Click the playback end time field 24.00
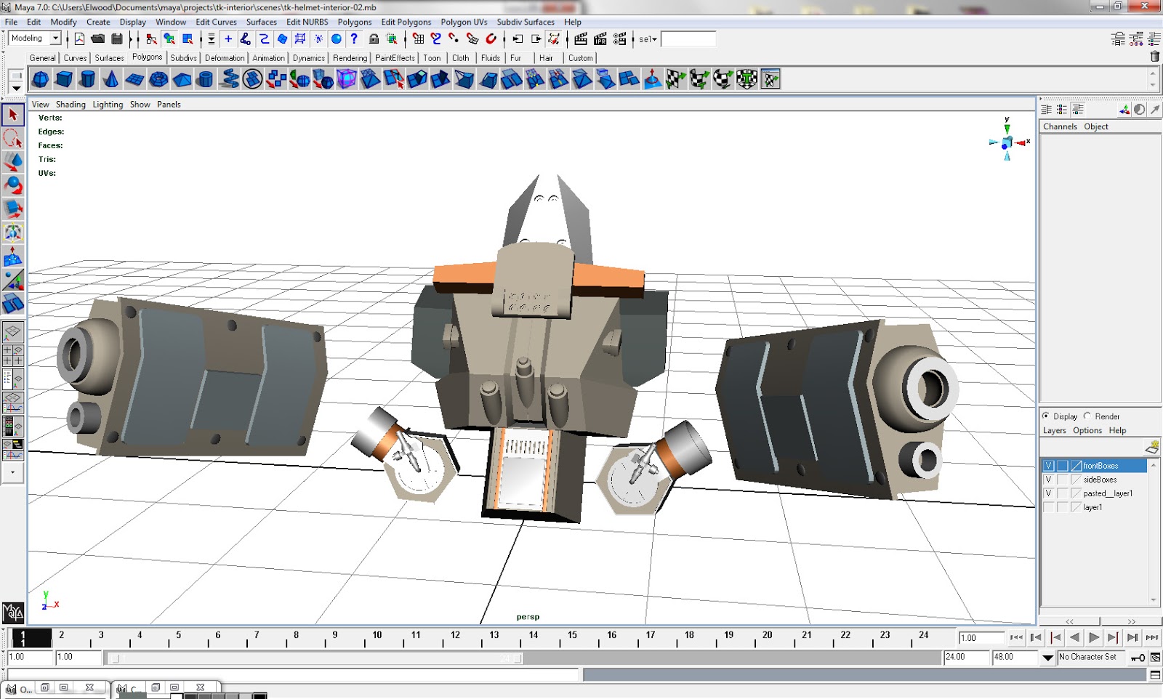1163x699 pixels. (x=967, y=658)
